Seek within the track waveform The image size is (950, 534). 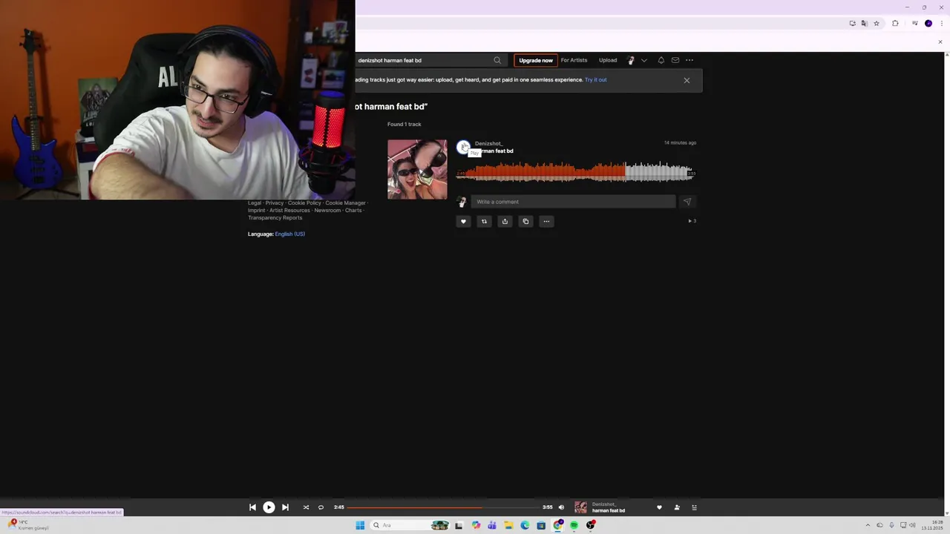(x=575, y=172)
